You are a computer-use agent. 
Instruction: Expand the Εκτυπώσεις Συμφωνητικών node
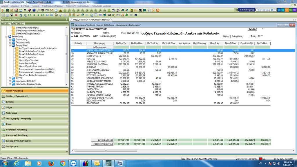10,84
